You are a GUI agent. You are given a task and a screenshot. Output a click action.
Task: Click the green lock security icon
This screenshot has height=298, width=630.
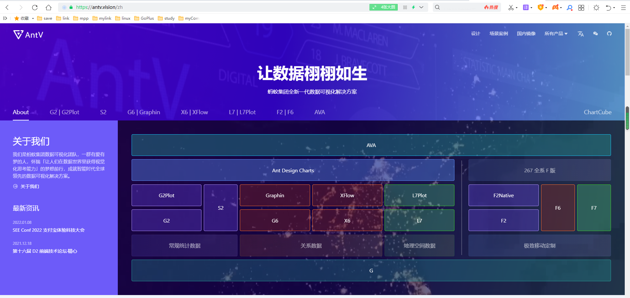coord(71,7)
